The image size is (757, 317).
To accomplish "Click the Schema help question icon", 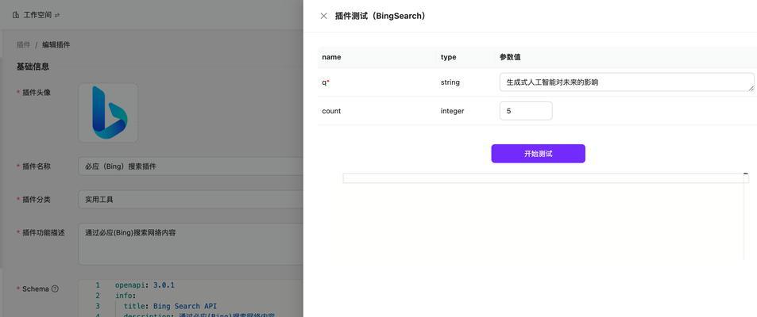I will tap(55, 289).
